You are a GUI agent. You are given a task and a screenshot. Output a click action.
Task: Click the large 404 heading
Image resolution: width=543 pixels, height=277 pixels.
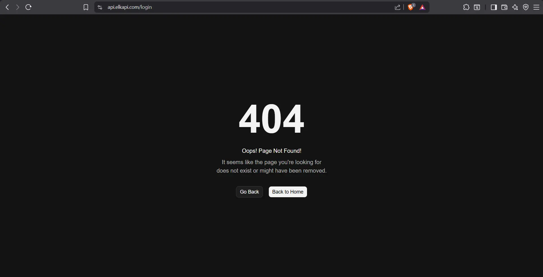[x=272, y=119]
